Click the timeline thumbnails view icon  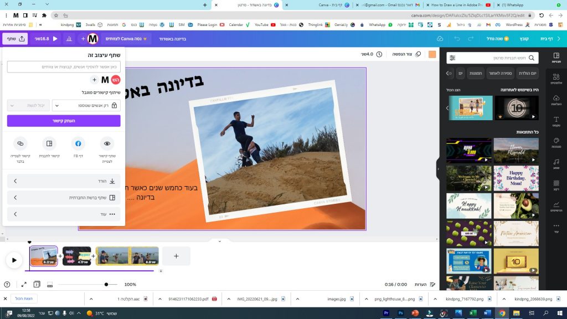(50, 285)
